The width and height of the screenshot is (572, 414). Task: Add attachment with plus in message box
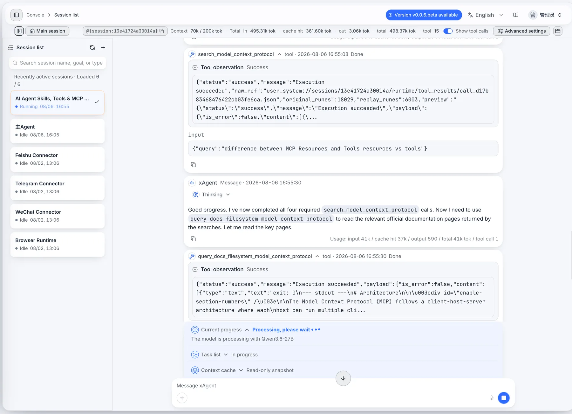tap(182, 398)
